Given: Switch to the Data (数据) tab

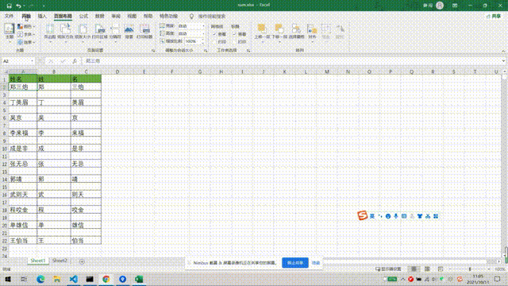Looking at the screenshot, I should pos(99,16).
